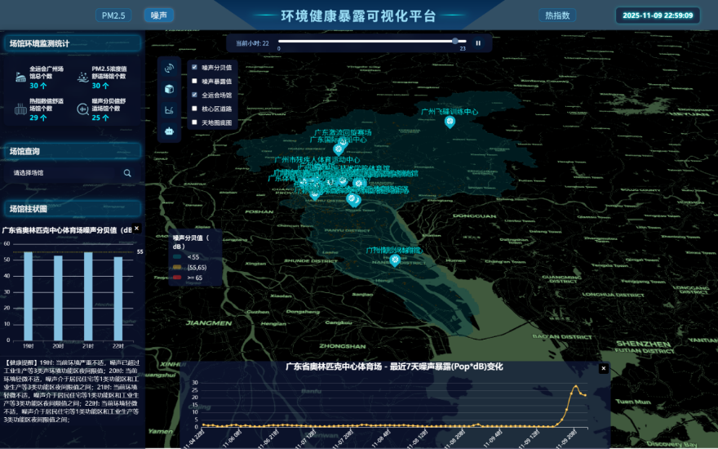The height and width of the screenshot is (449, 718).
Task: Click the satellite layers icon in map toolbar
Action: tap(169, 68)
